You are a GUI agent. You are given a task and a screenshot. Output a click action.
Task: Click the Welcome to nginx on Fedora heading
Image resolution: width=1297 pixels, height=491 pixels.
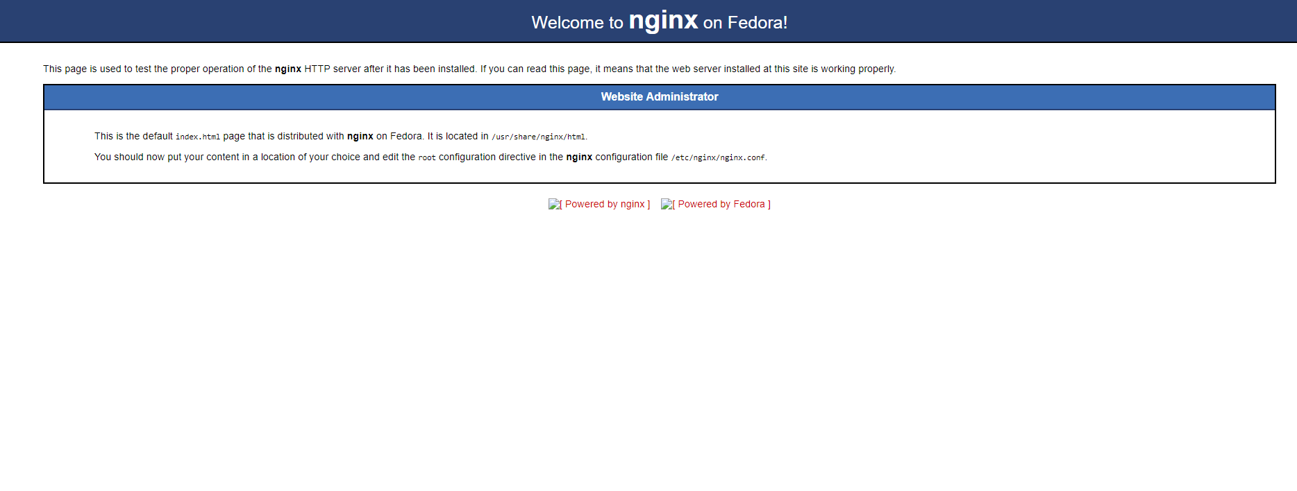click(x=660, y=21)
